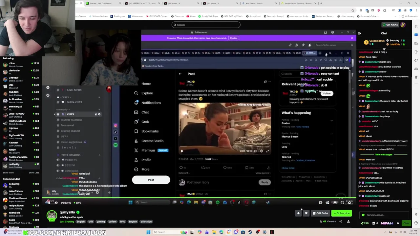Toggle notification bell for quillysilly
Screen dimensions: 420x236
pos(298,213)
